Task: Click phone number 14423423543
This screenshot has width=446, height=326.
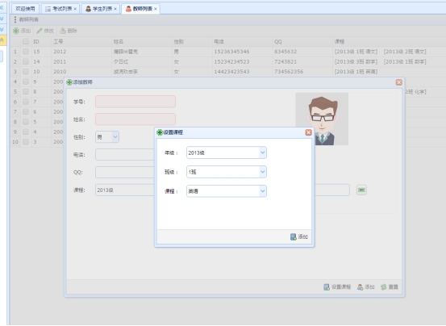Action: [231, 72]
